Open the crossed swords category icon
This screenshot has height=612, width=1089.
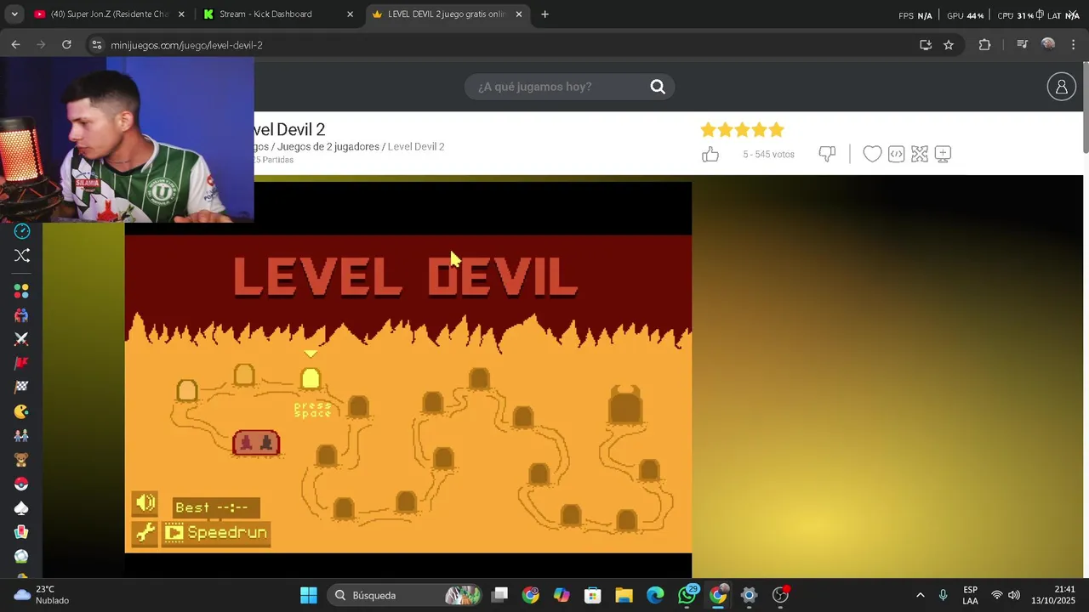22,338
